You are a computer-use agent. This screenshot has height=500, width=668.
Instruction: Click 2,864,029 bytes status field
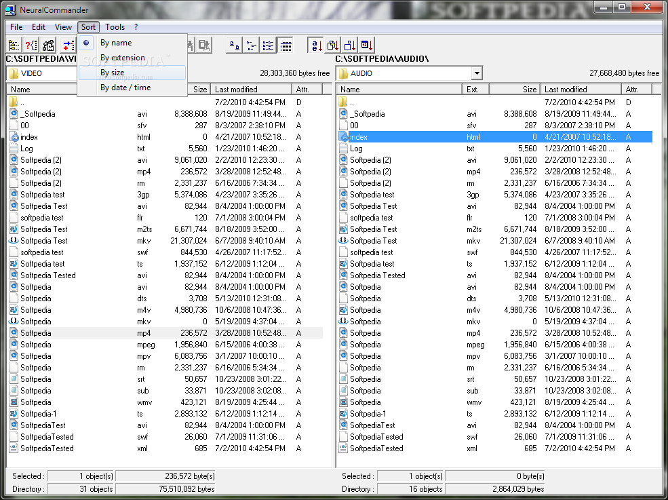[495, 489]
